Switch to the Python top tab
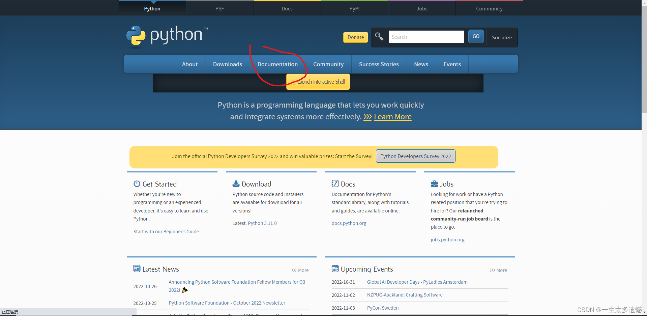Image resolution: width=647 pixels, height=316 pixels. coord(152,8)
